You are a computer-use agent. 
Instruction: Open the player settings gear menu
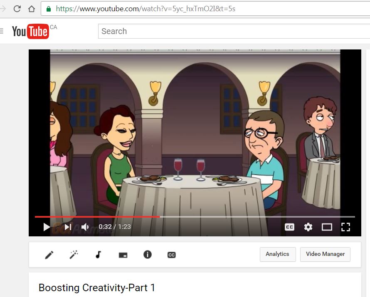308,227
